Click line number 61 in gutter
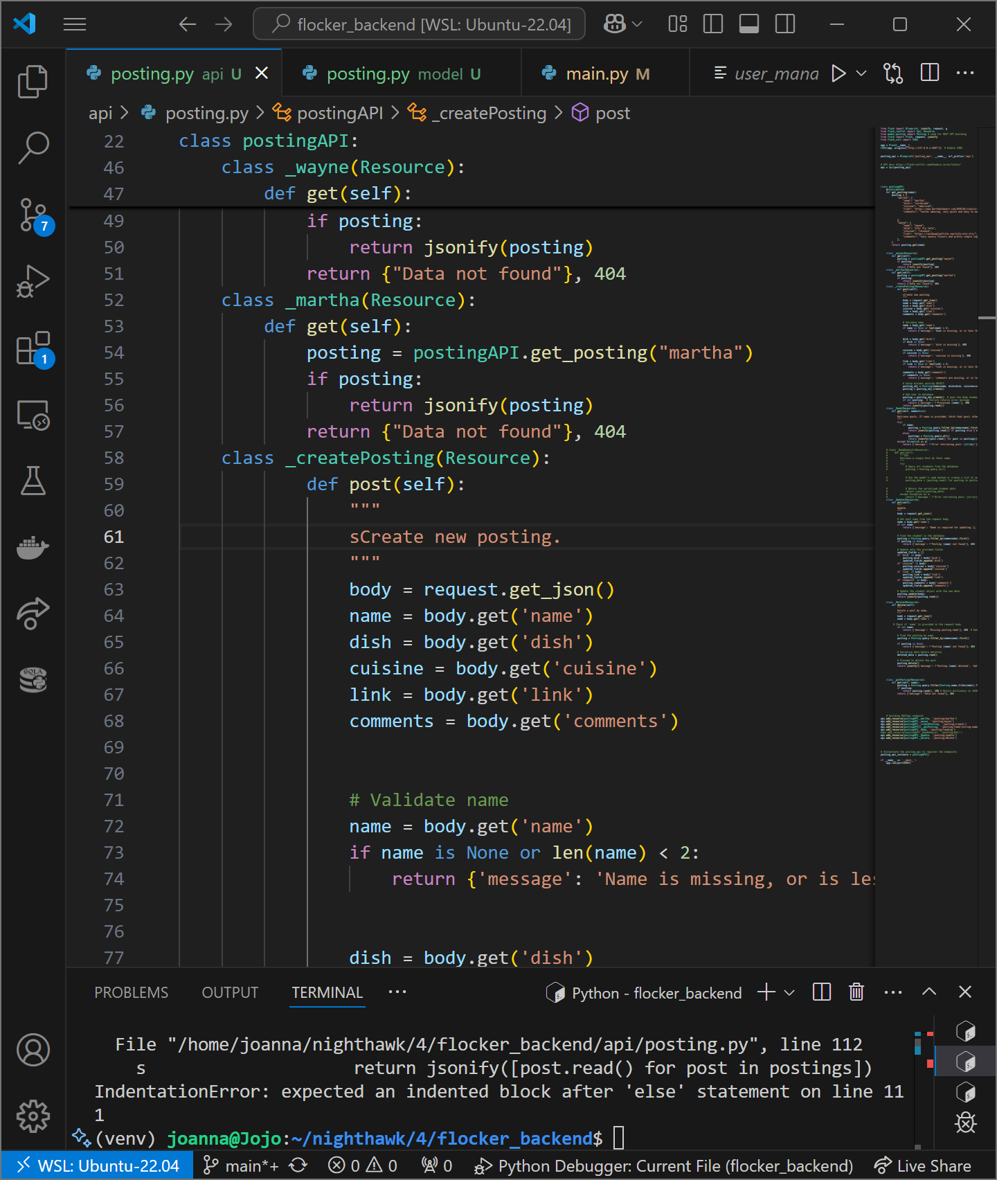The width and height of the screenshot is (997, 1180). 114,537
